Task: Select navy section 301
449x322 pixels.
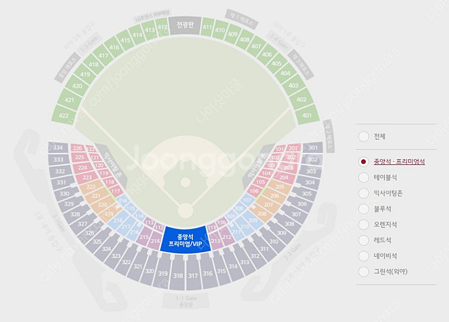Action: tap(313, 148)
